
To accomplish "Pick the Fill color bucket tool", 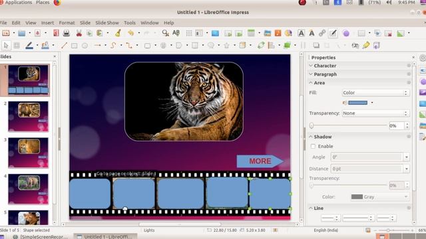I will click(45, 46).
